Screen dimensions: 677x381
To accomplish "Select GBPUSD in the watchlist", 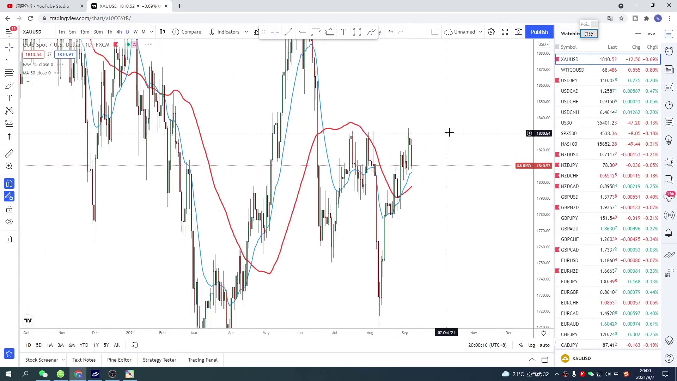I will pos(569,197).
